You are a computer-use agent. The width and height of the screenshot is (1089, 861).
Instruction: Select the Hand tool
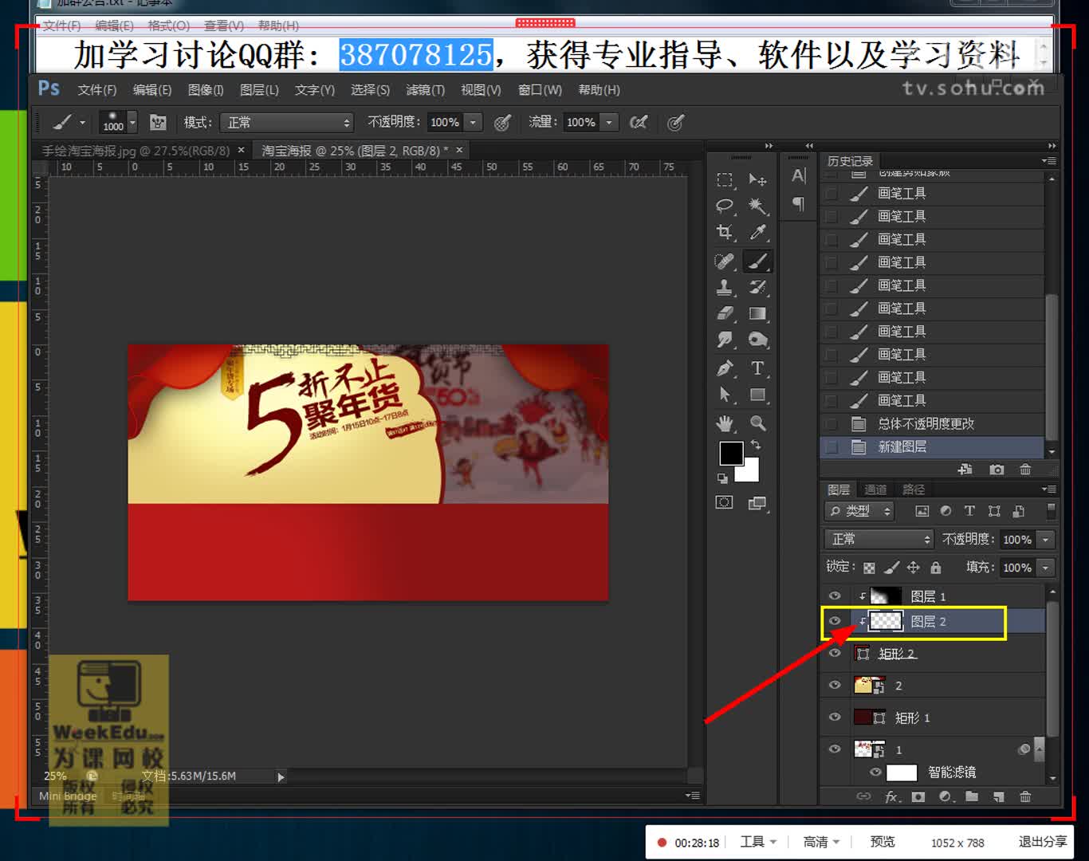725,423
